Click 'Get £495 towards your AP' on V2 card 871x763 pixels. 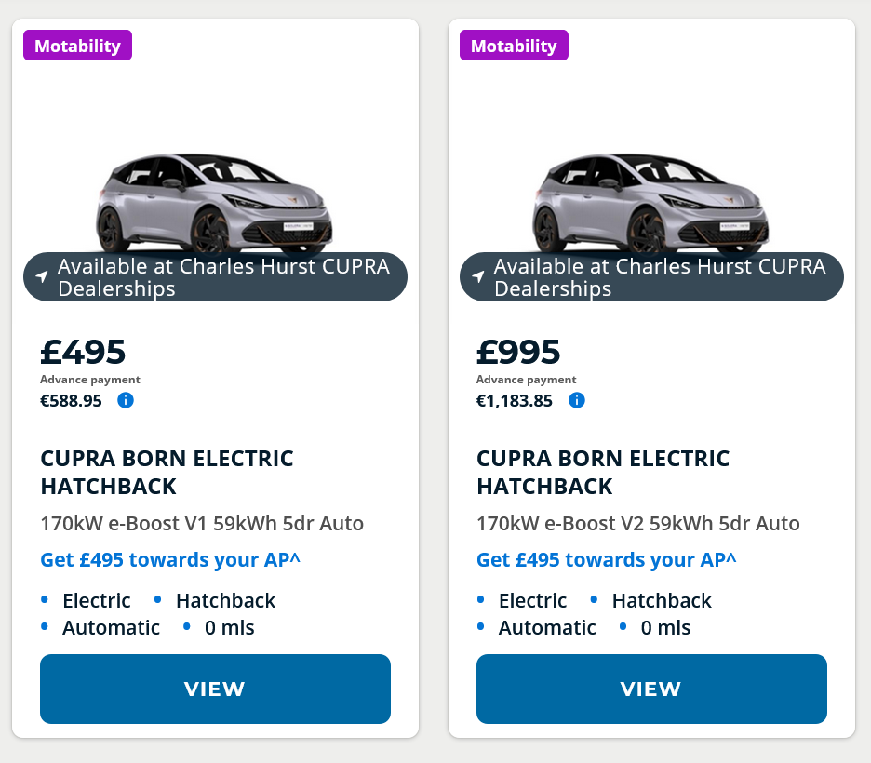click(x=607, y=559)
